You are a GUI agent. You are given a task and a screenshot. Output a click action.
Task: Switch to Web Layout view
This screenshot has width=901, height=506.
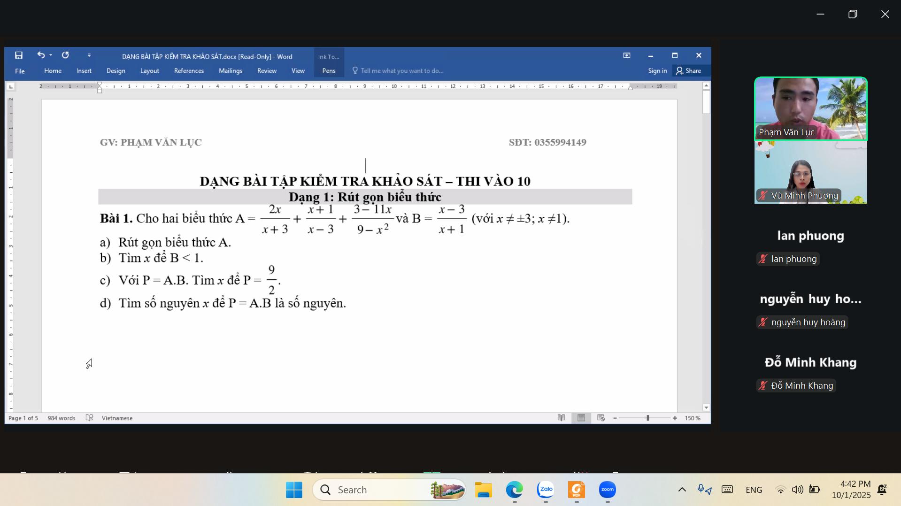601,418
